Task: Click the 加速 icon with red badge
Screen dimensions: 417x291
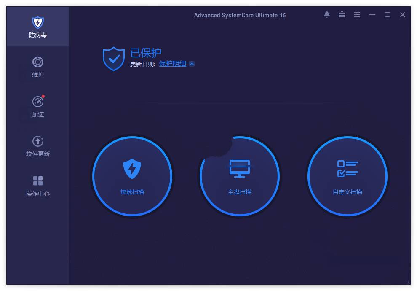Action: (37, 101)
